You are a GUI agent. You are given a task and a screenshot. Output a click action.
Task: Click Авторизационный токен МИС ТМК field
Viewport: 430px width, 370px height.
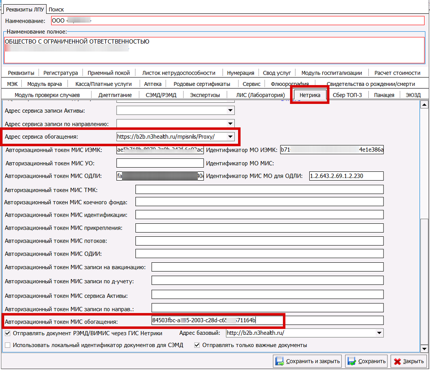tap(259, 189)
